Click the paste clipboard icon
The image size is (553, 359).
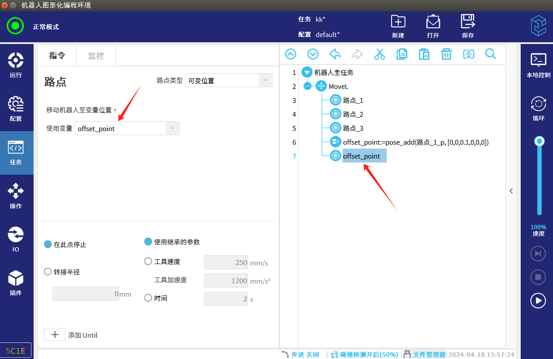(424, 54)
